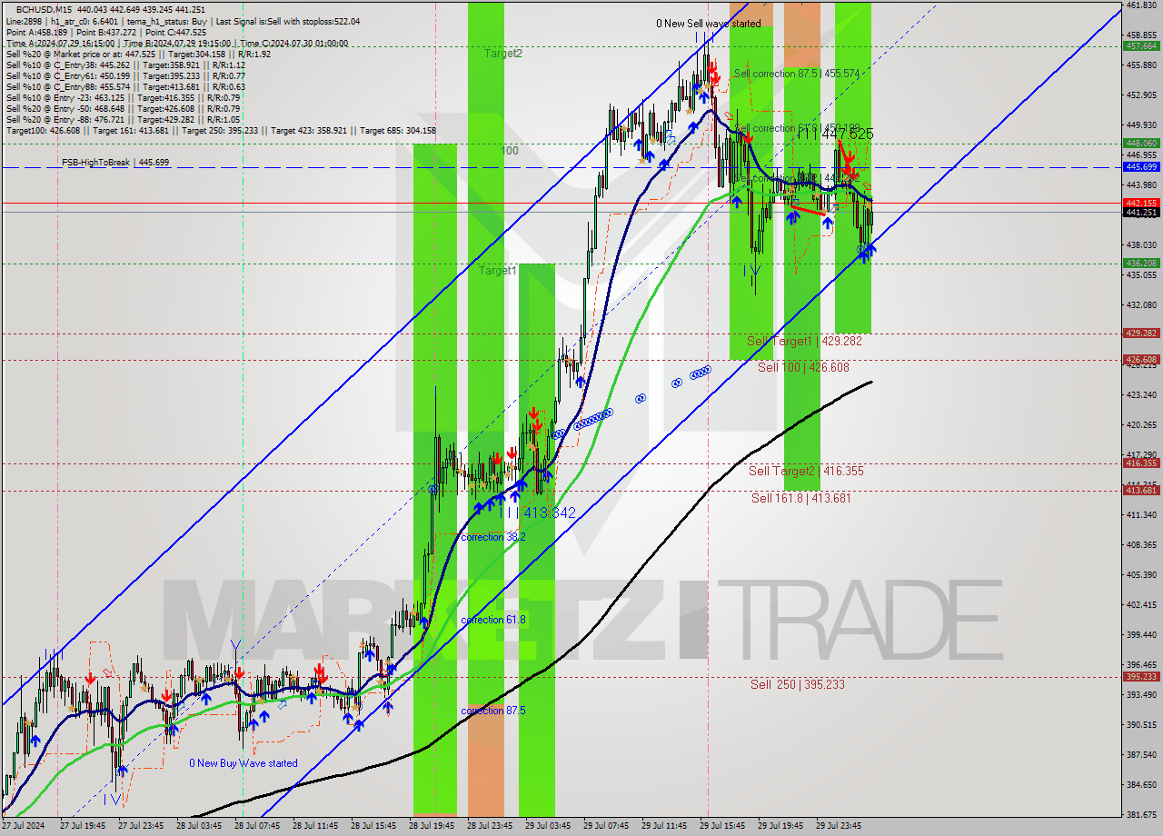The image size is (1163, 836).
Task: Click the '28 Jul 15:45' time axis label
Action: [x=372, y=827]
